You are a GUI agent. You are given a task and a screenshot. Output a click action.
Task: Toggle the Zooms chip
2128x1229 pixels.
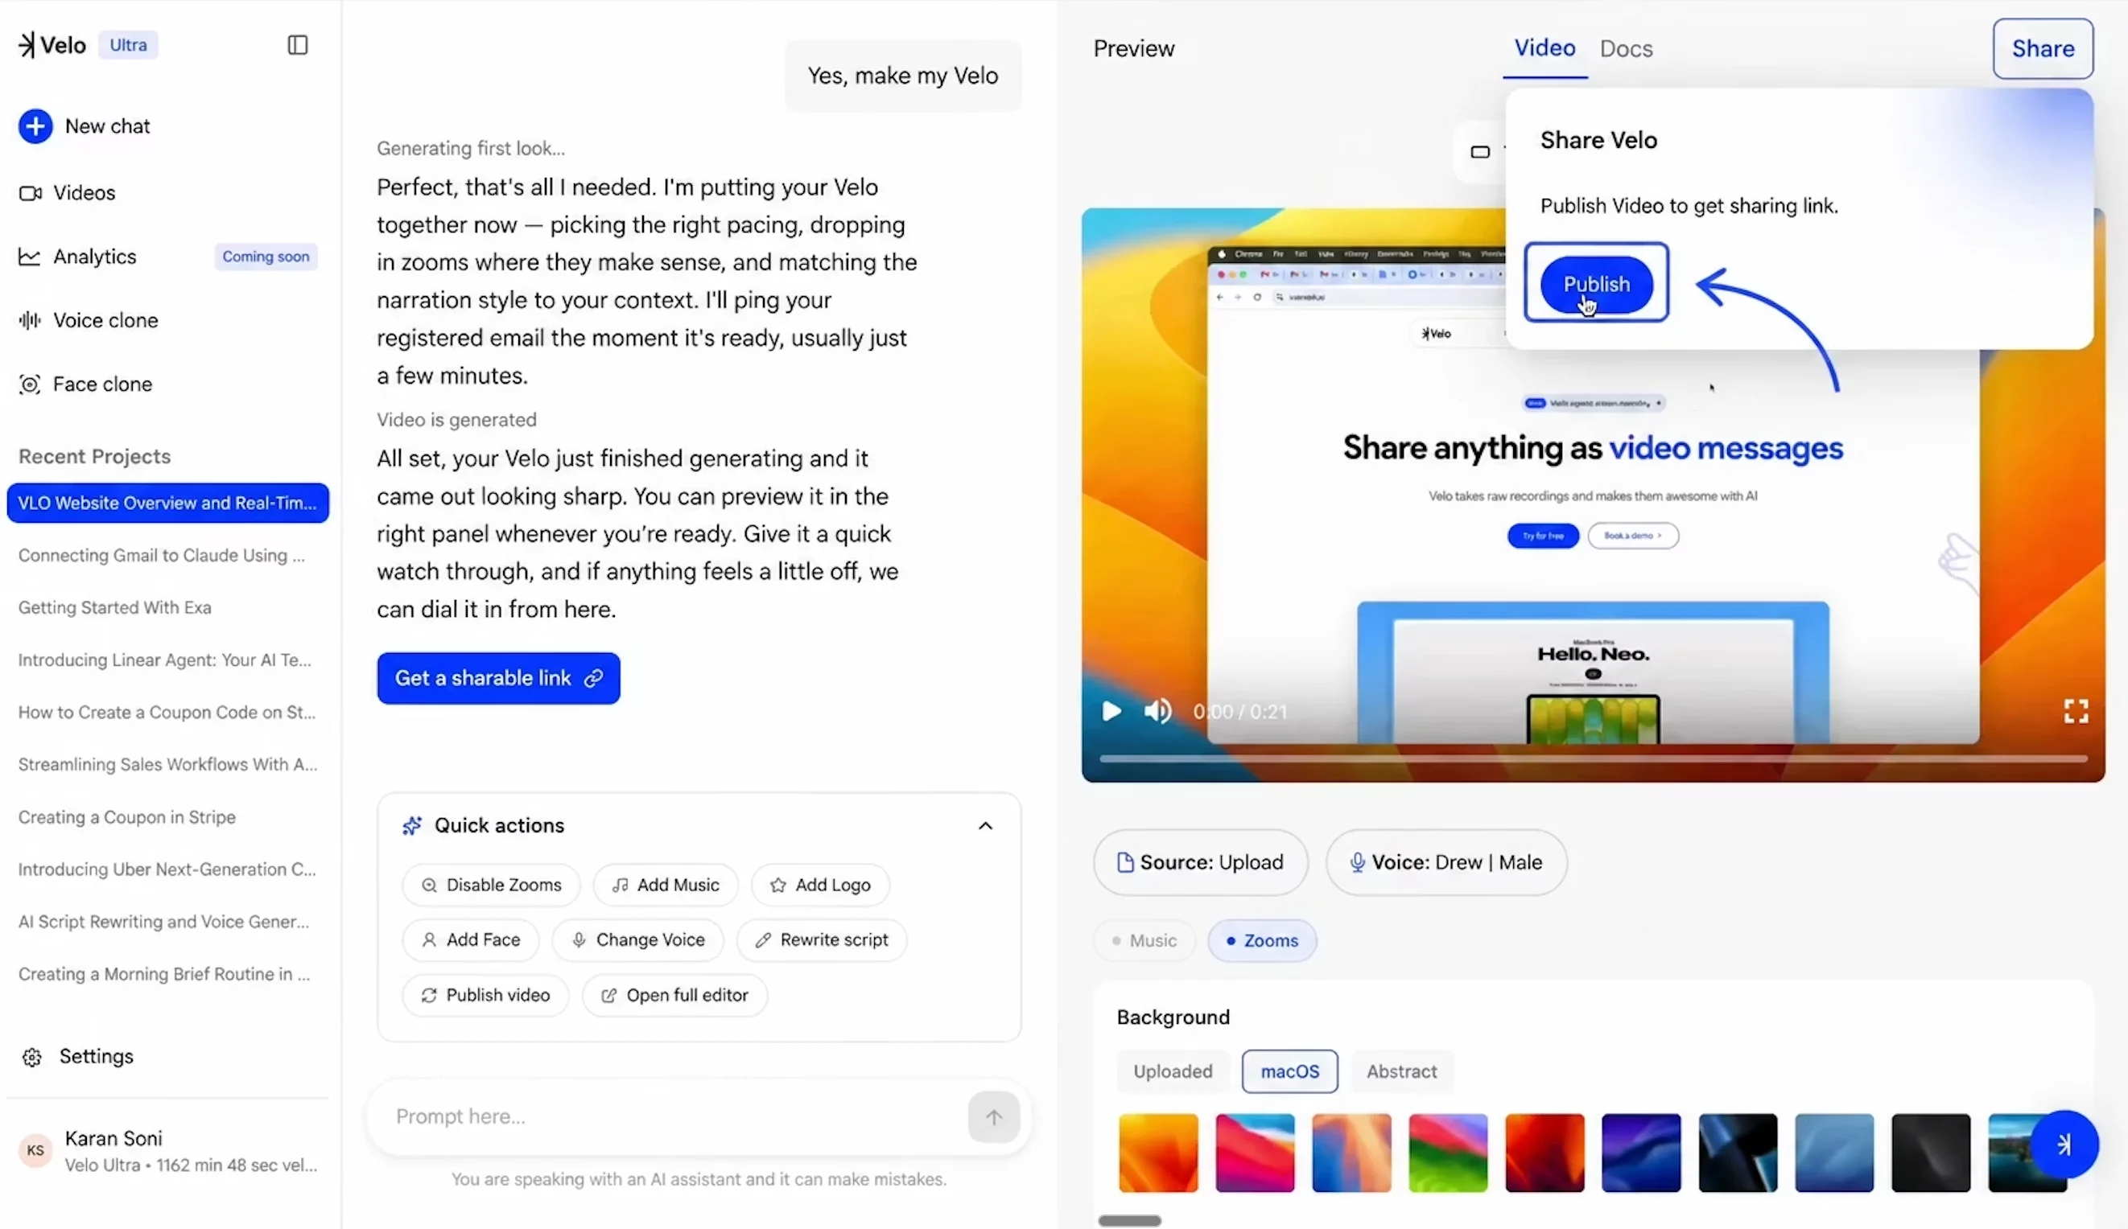[x=1262, y=940]
